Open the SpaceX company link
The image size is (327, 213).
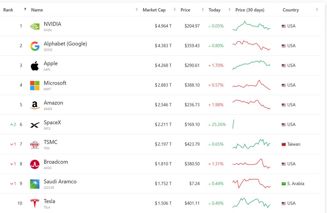coord(52,123)
